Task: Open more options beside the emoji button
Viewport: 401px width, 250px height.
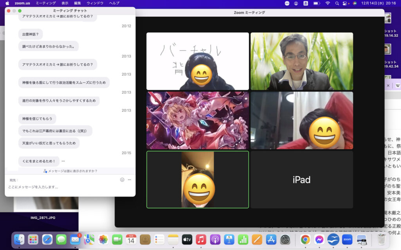Action: pos(129,180)
